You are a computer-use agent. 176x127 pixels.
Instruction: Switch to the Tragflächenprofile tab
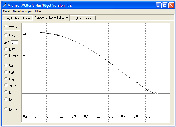coord(83,18)
